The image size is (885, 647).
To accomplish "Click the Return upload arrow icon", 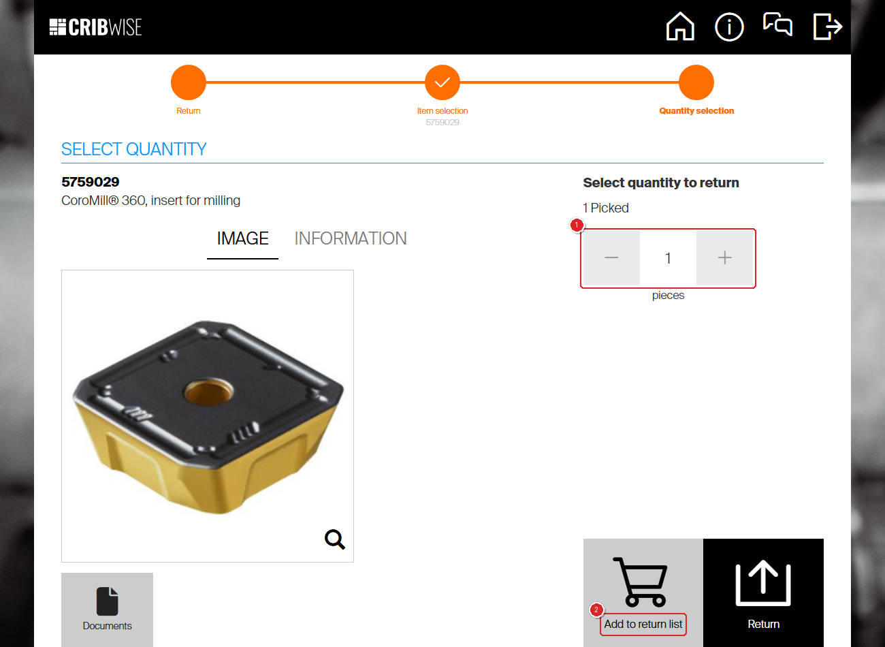I will 763,583.
